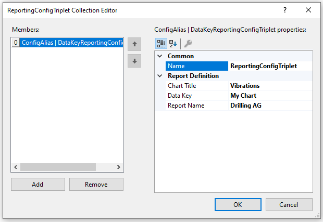This screenshot has height=222, width=323.
Task: Add a new member
Action: tap(38, 185)
